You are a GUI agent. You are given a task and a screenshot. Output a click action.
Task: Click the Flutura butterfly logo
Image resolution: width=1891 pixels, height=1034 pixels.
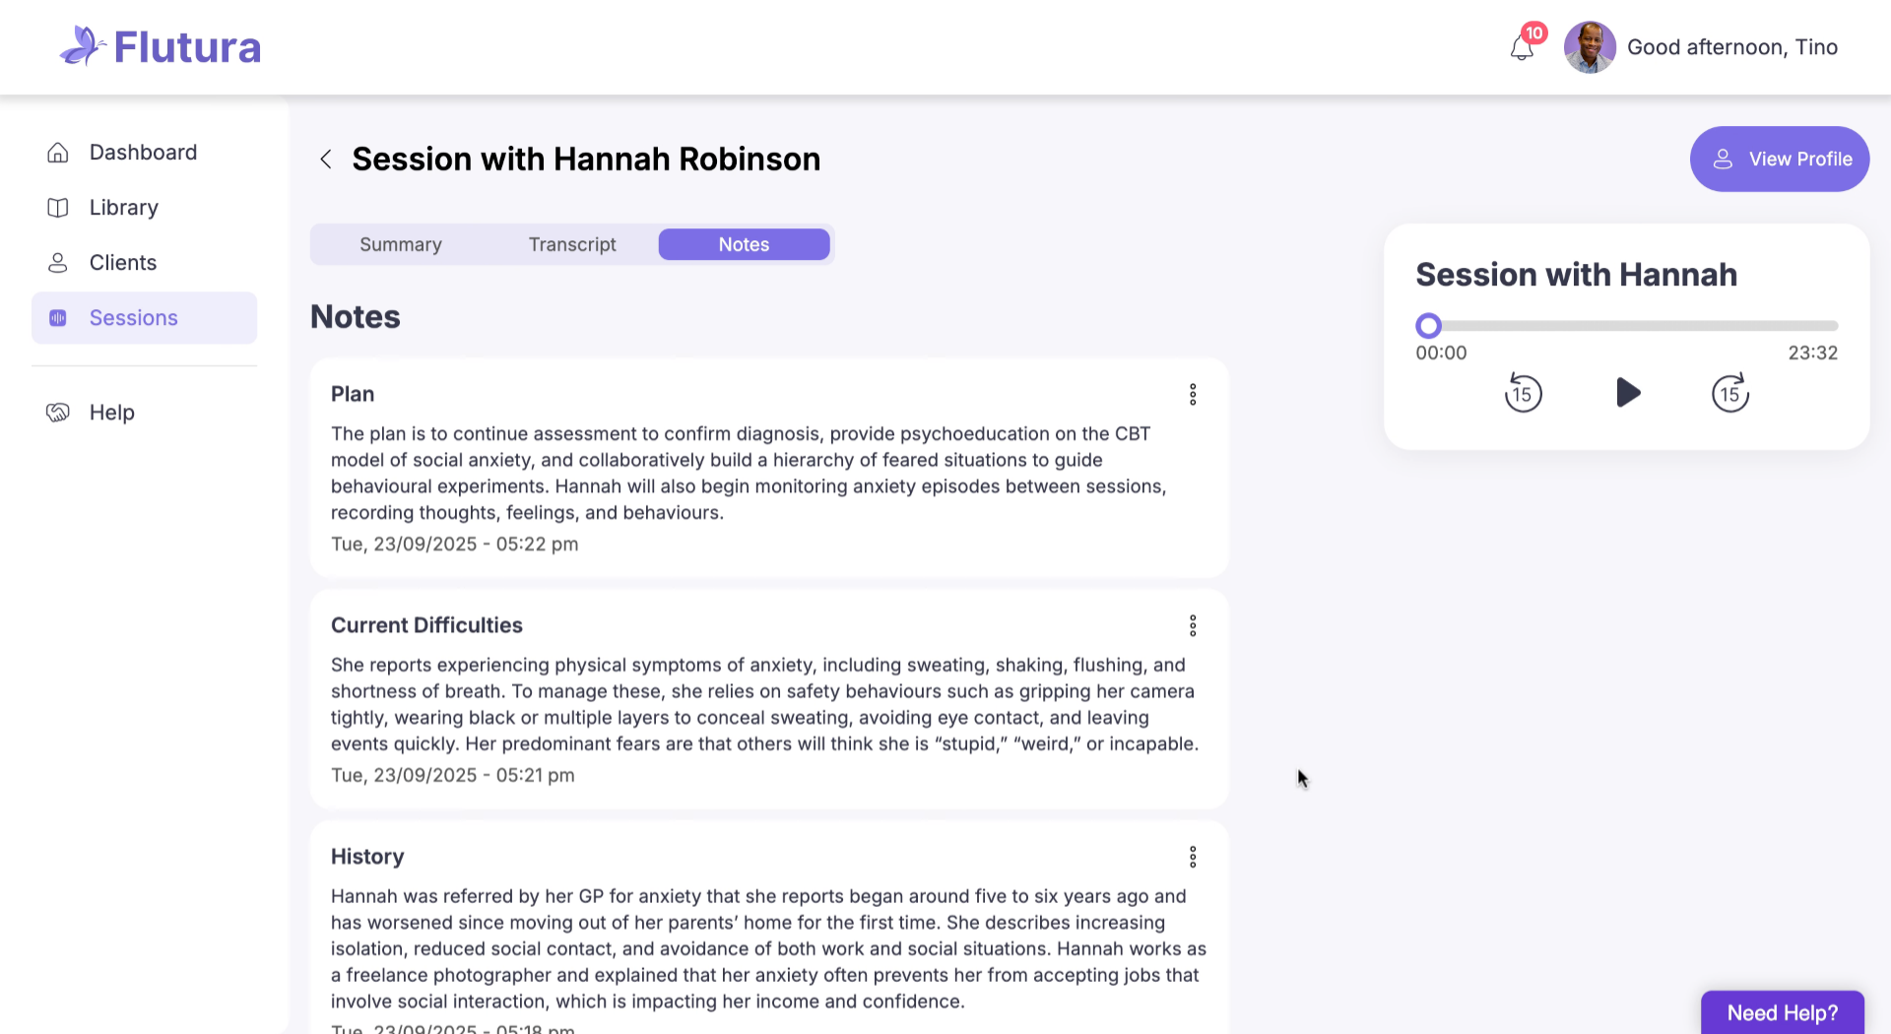[x=82, y=46]
